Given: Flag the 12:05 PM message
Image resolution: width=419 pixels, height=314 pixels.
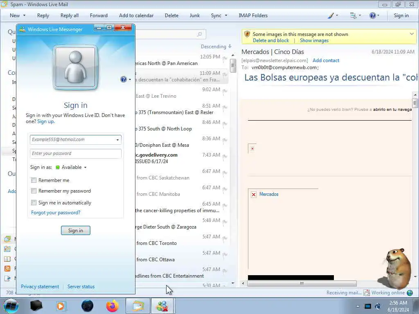Looking at the screenshot, I should pyautogui.click(x=225, y=58).
